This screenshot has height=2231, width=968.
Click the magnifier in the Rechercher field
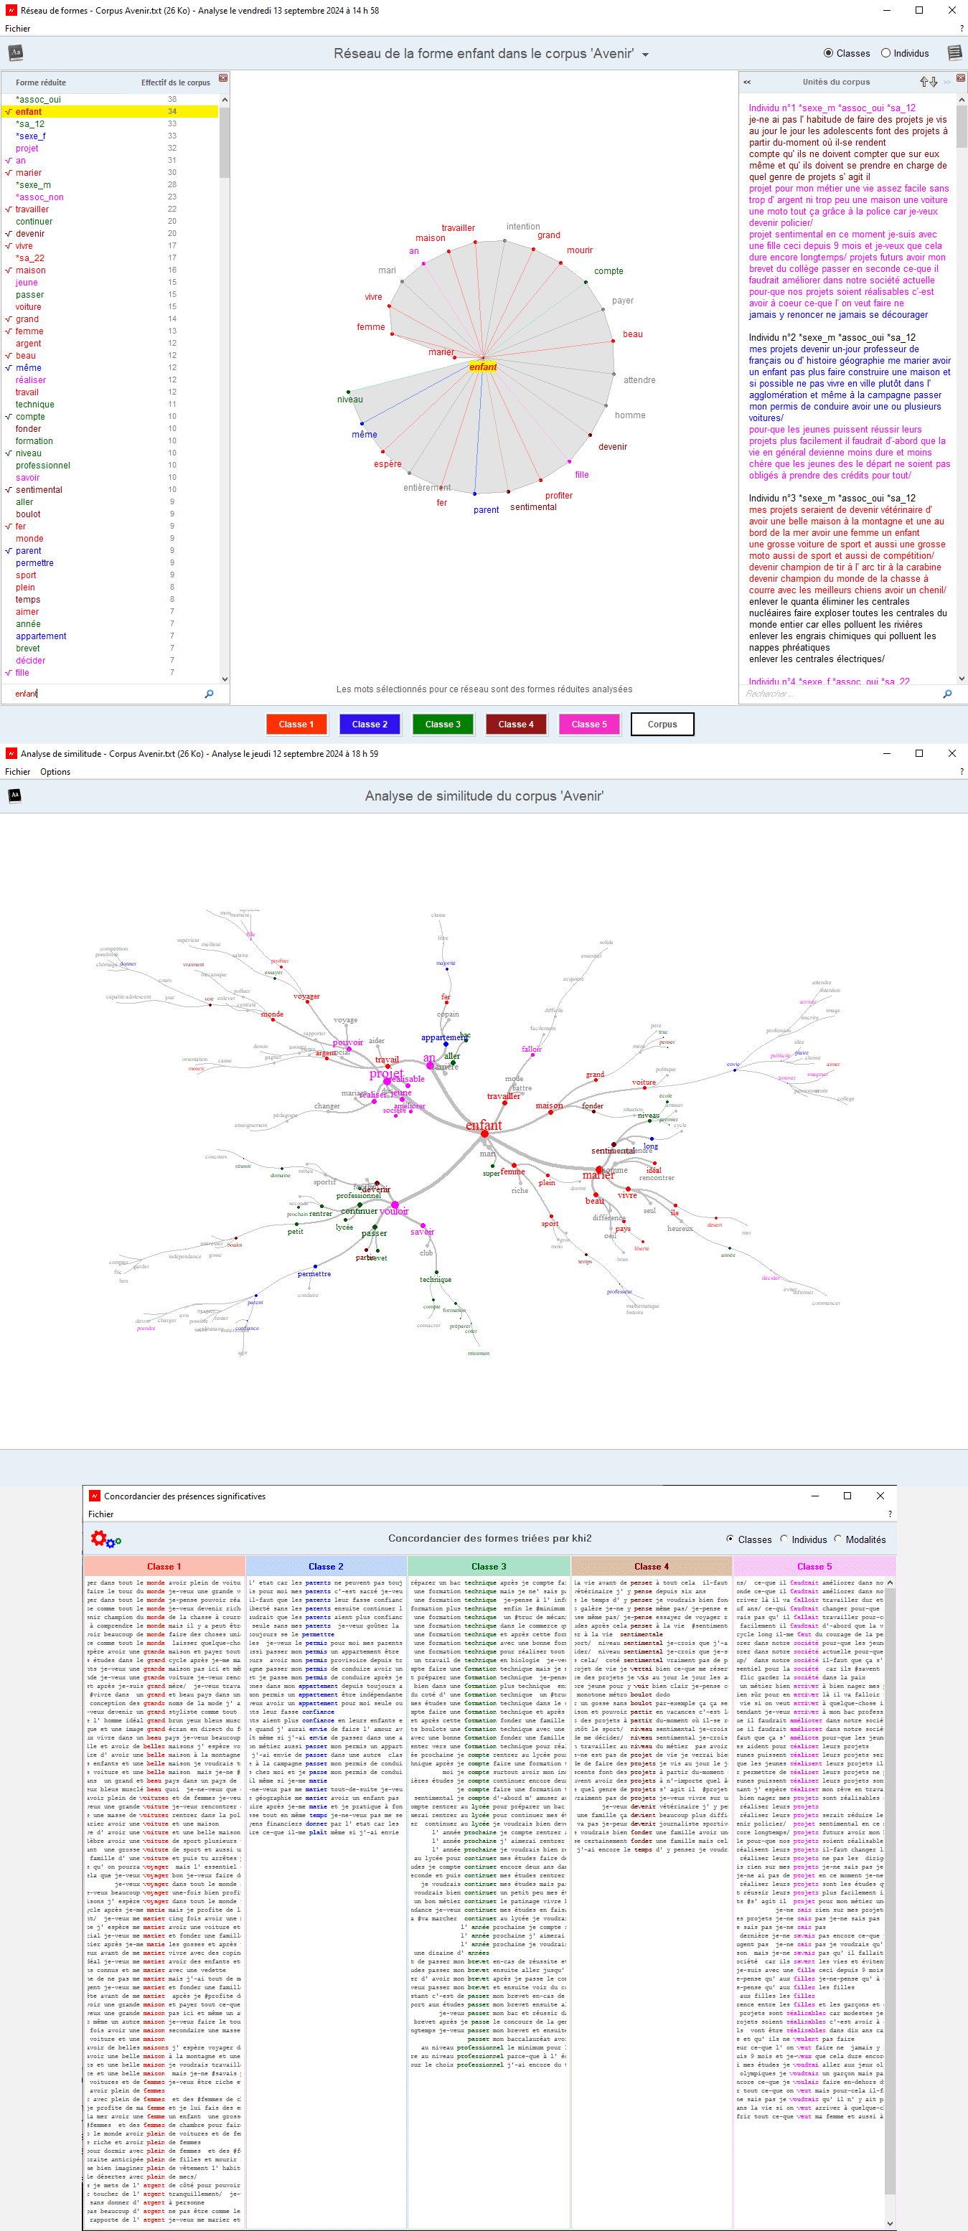click(946, 694)
